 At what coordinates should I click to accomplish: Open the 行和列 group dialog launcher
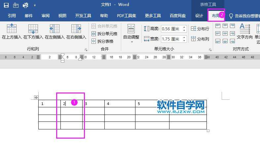click(x=86, y=50)
